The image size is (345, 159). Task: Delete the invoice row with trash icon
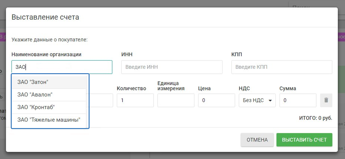326,100
